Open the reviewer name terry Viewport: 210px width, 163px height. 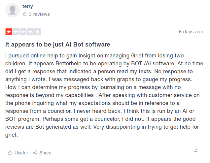point(28,6)
